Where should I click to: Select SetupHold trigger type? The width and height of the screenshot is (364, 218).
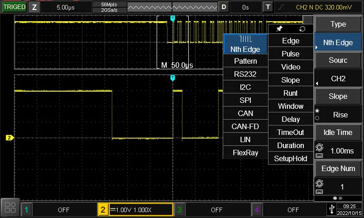(291, 158)
